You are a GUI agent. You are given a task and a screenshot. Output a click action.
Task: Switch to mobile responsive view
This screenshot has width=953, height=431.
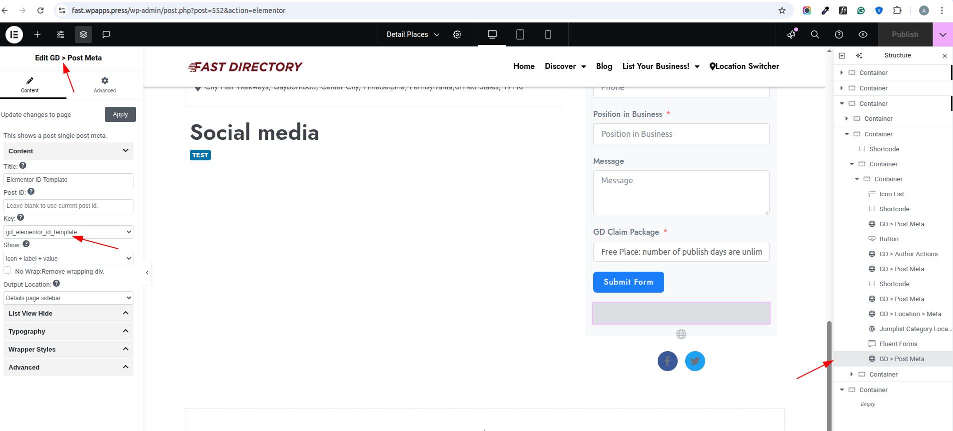(548, 34)
